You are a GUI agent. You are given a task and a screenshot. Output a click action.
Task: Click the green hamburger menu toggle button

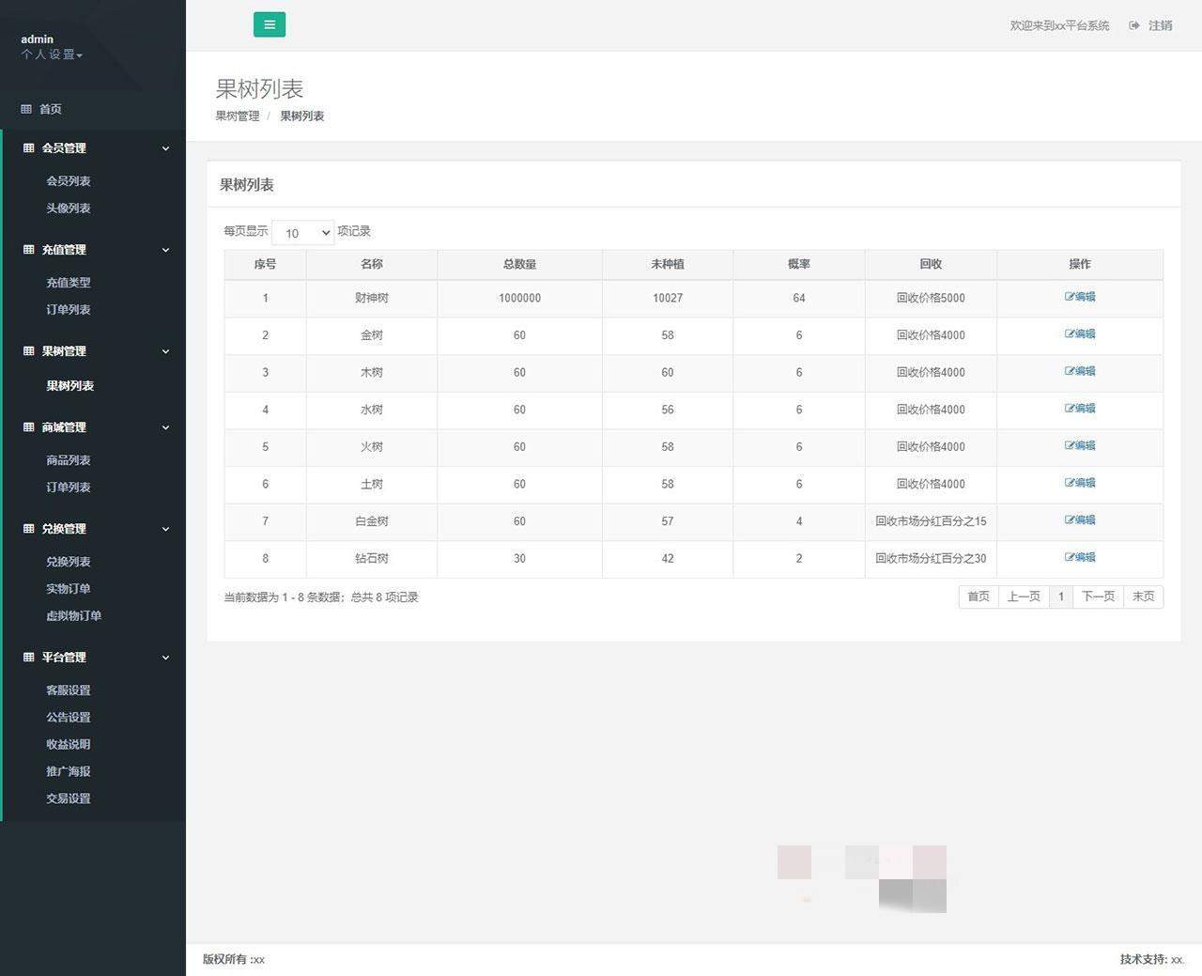[270, 25]
